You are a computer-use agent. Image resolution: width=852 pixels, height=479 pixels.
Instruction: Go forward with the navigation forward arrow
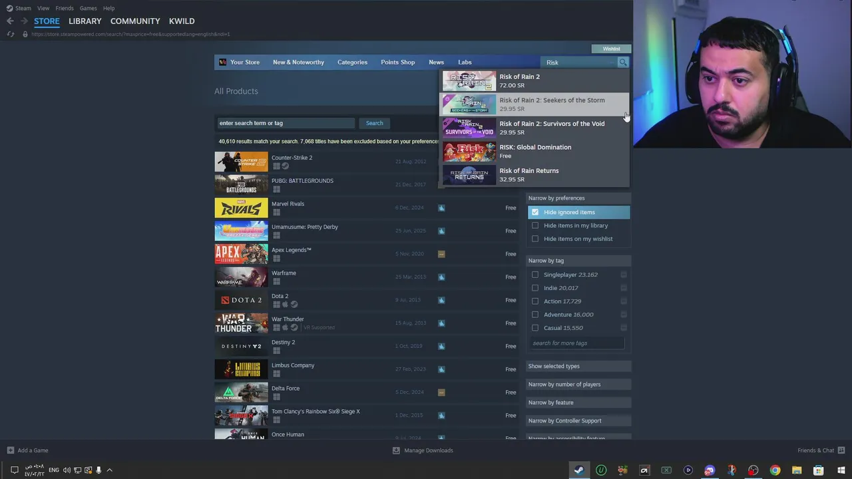(25, 21)
